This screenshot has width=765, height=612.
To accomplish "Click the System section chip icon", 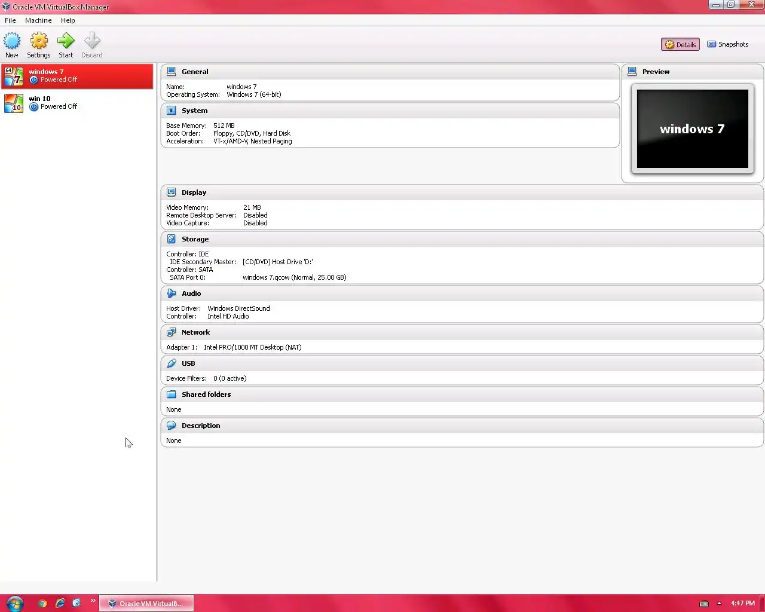I will coord(172,111).
